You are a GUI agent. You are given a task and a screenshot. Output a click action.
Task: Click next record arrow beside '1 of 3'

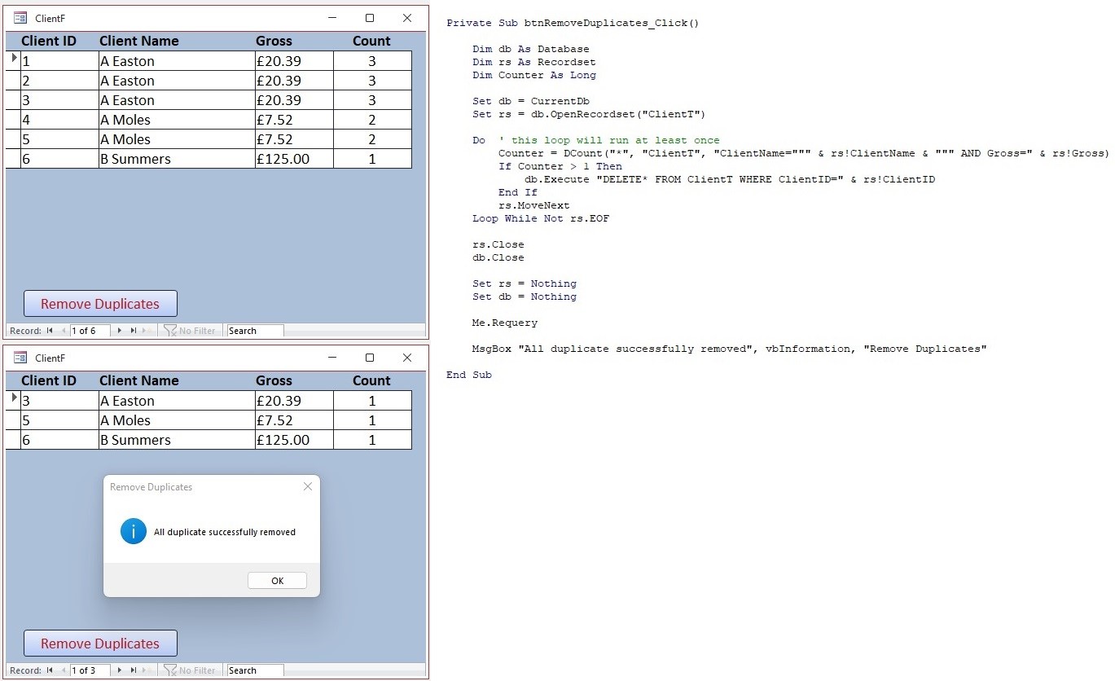click(120, 670)
